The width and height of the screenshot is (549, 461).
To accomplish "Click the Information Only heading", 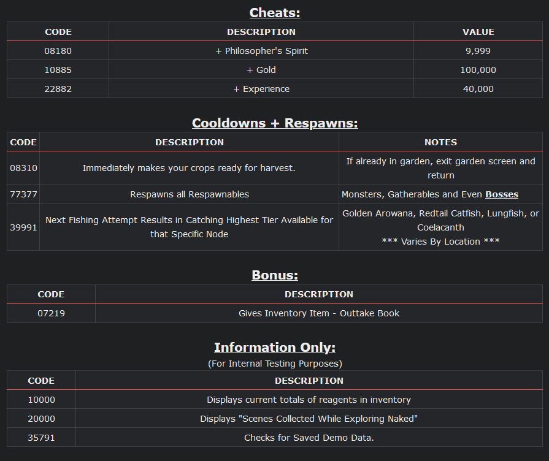I will [275, 348].
